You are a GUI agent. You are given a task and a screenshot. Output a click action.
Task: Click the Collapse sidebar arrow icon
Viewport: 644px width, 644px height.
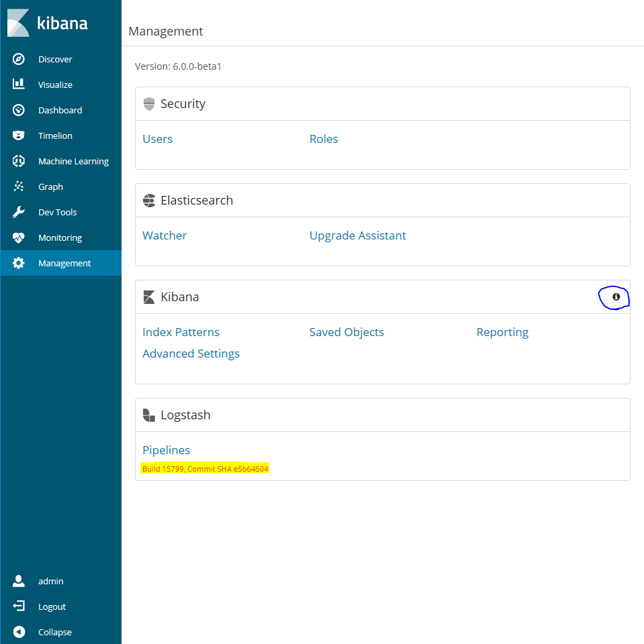(x=19, y=632)
